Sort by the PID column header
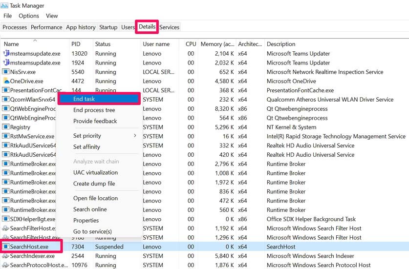The width and height of the screenshot is (409, 269). 81,44
